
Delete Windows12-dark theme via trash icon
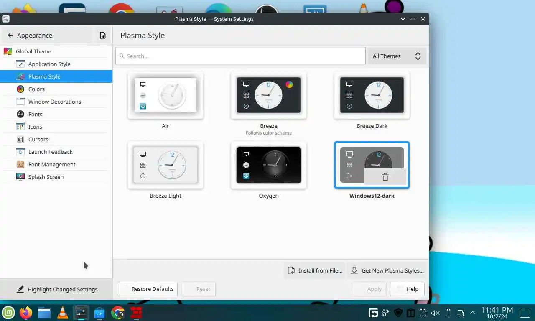385,177
